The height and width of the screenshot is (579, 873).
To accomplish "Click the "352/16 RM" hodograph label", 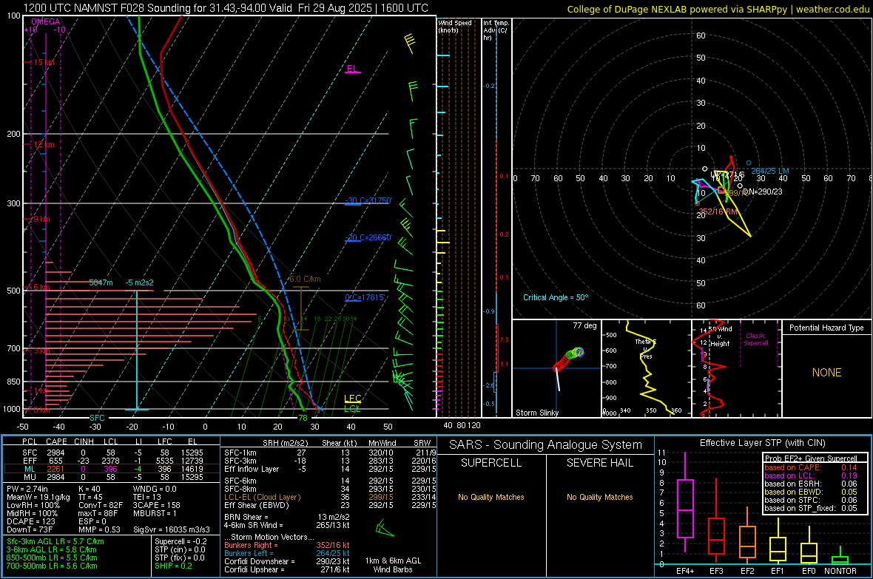I will click(x=718, y=211).
